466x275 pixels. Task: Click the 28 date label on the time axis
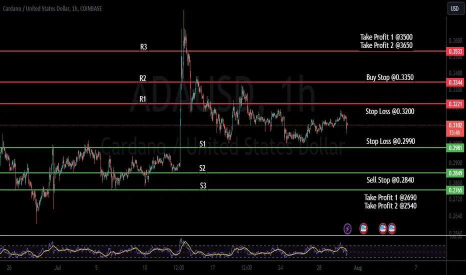click(319, 268)
